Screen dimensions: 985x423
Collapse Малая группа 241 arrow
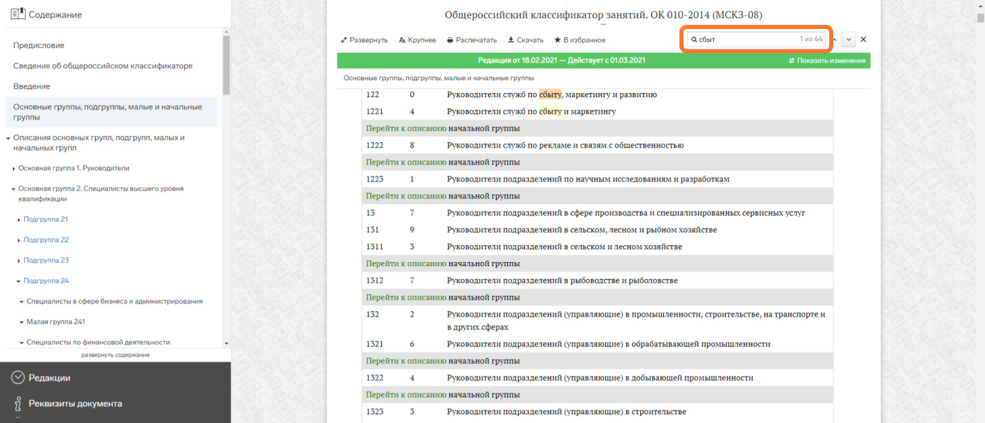pos(22,322)
